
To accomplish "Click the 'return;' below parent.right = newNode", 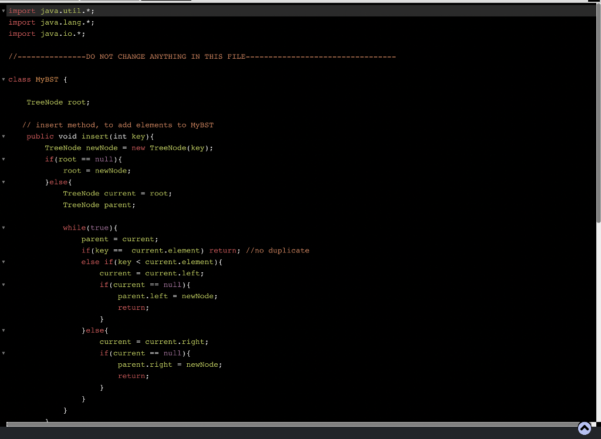I will 133,376.
